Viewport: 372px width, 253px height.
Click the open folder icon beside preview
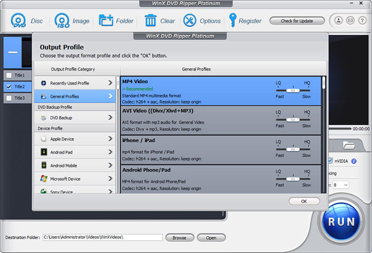348,145
